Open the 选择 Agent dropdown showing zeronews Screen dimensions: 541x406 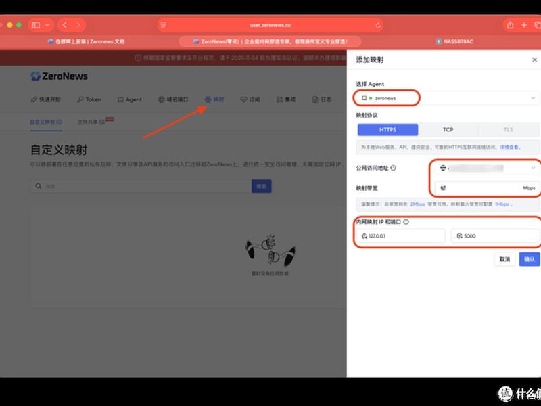pyautogui.click(x=447, y=98)
